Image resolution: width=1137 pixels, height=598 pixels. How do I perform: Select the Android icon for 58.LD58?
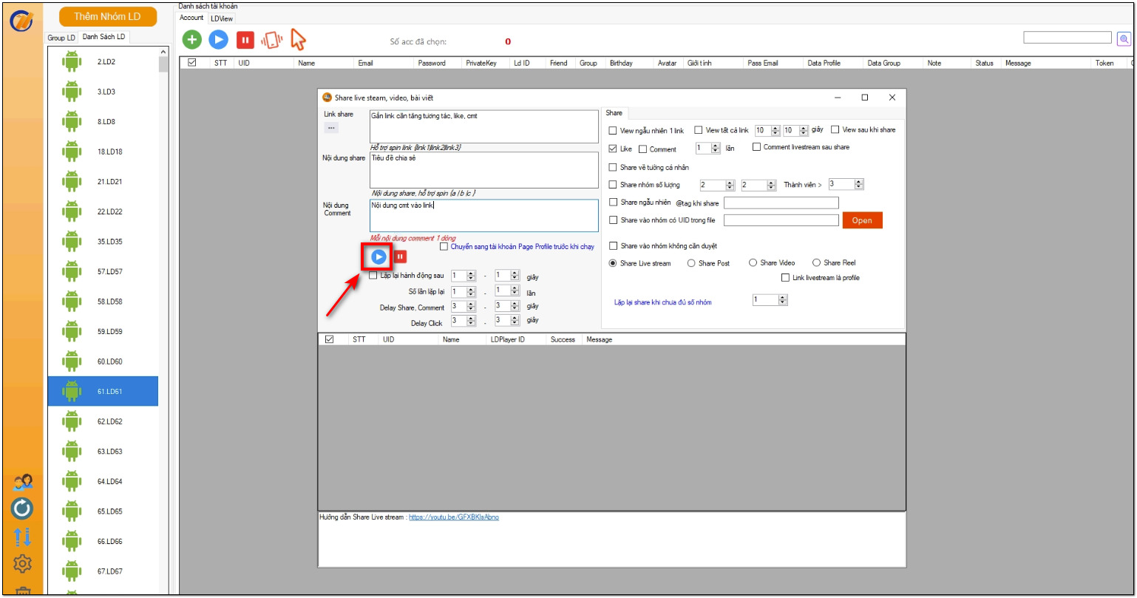pos(72,302)
